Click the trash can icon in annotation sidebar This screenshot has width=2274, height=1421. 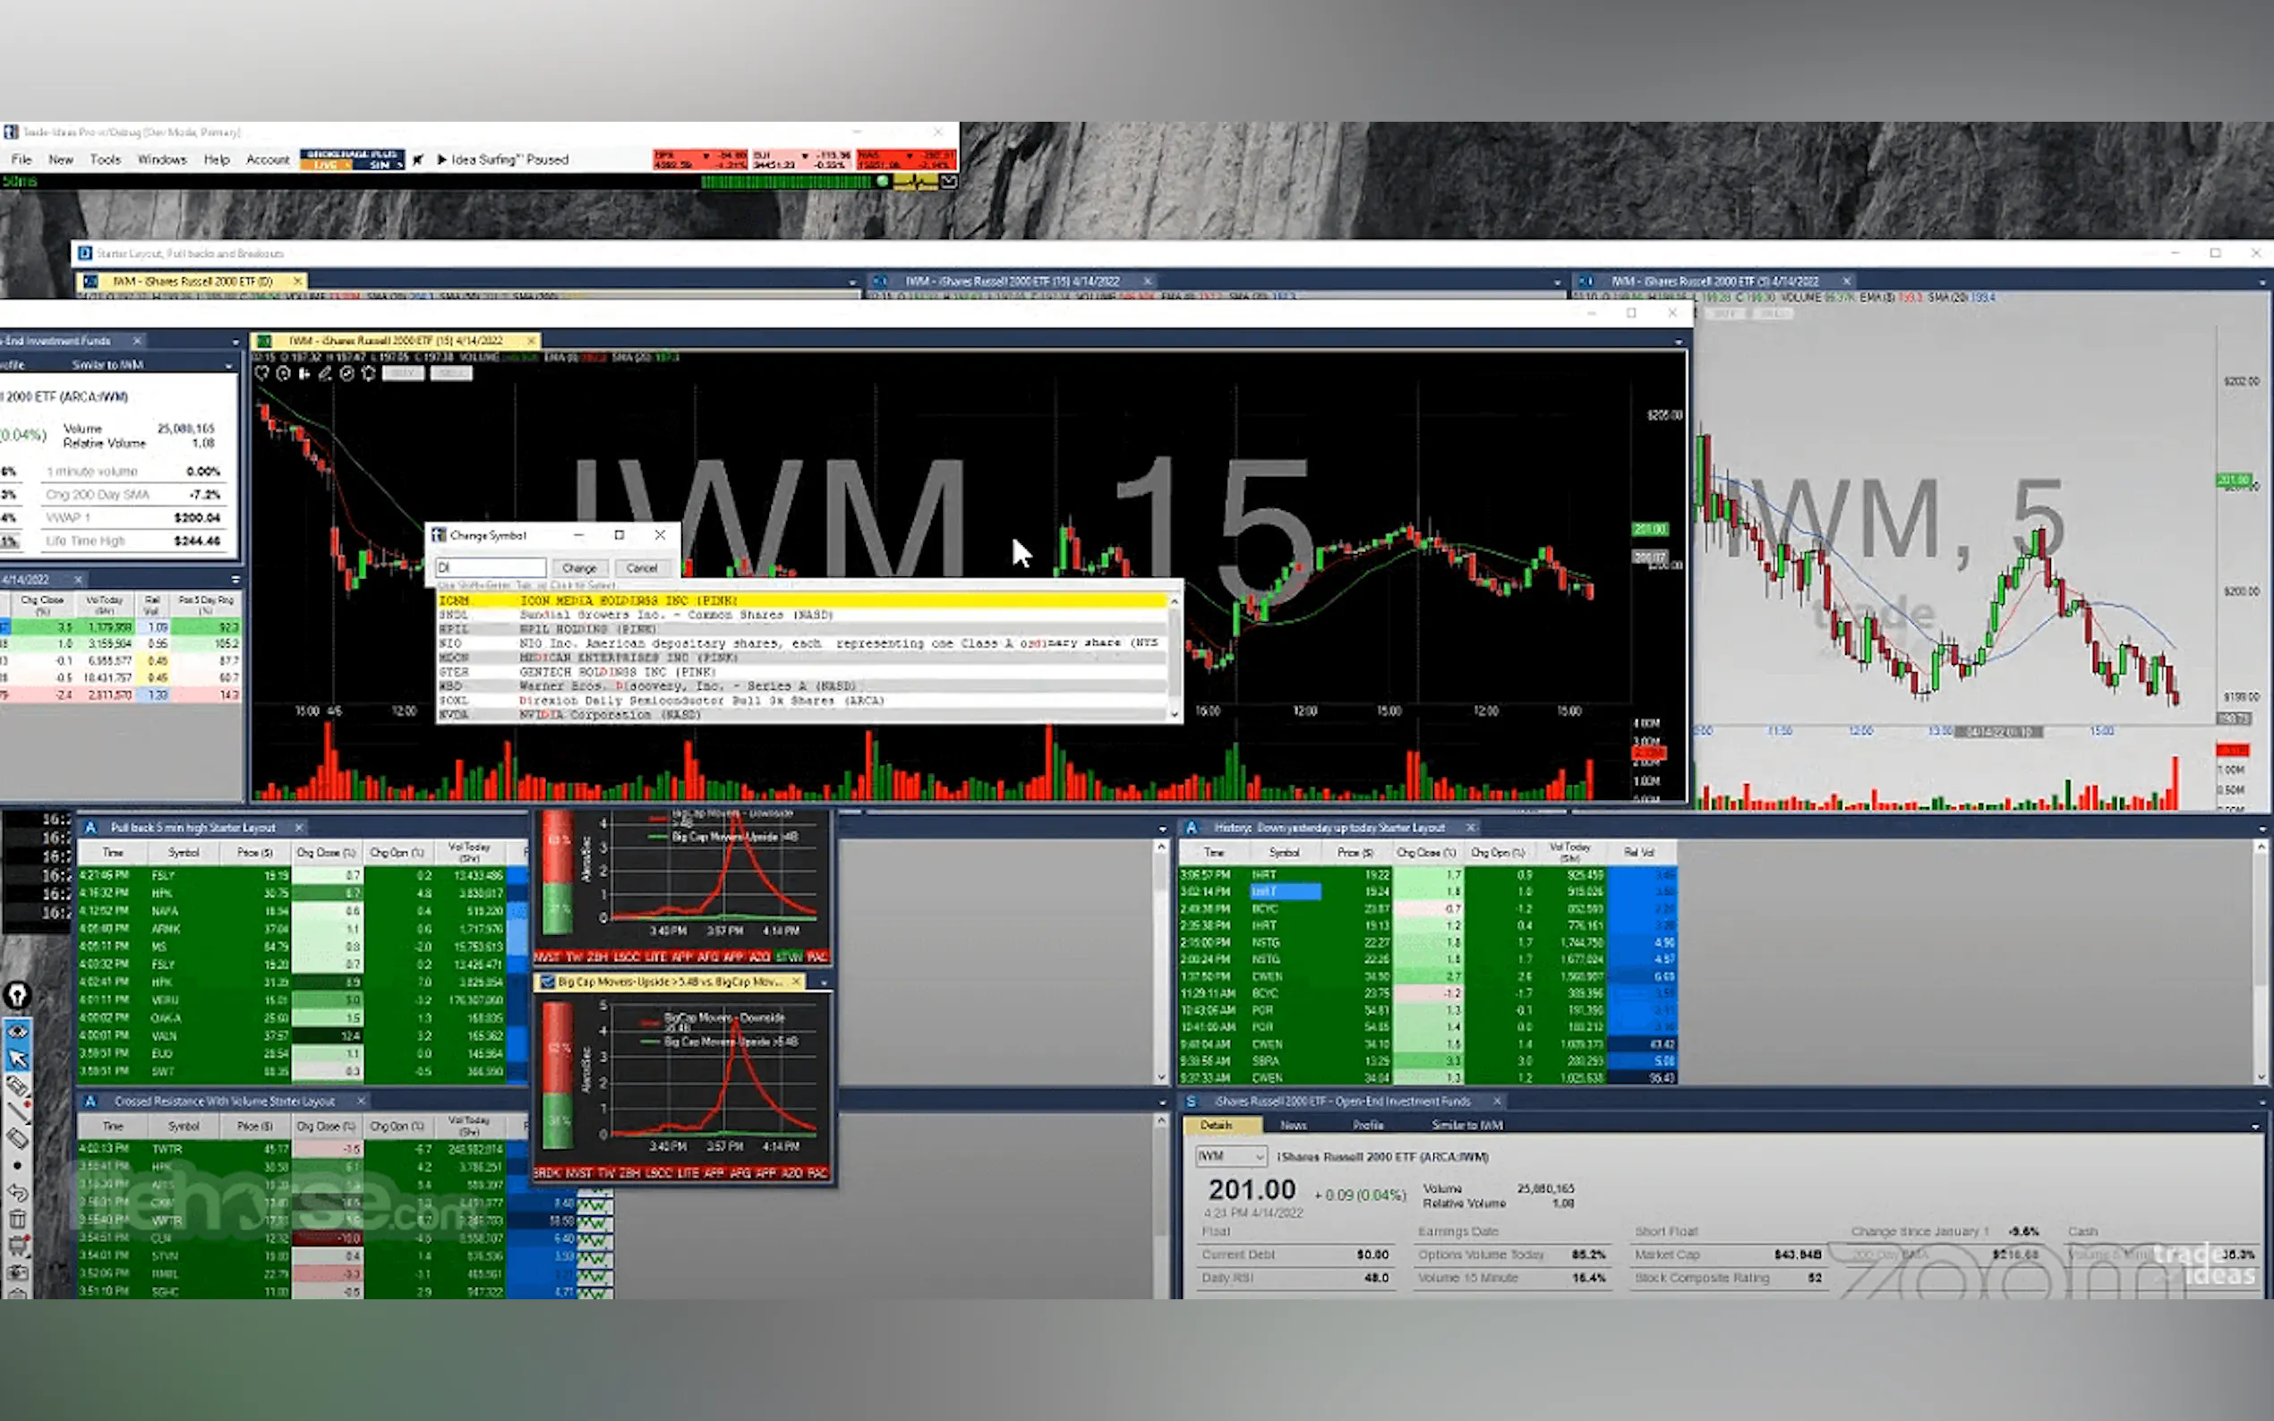18,1219
